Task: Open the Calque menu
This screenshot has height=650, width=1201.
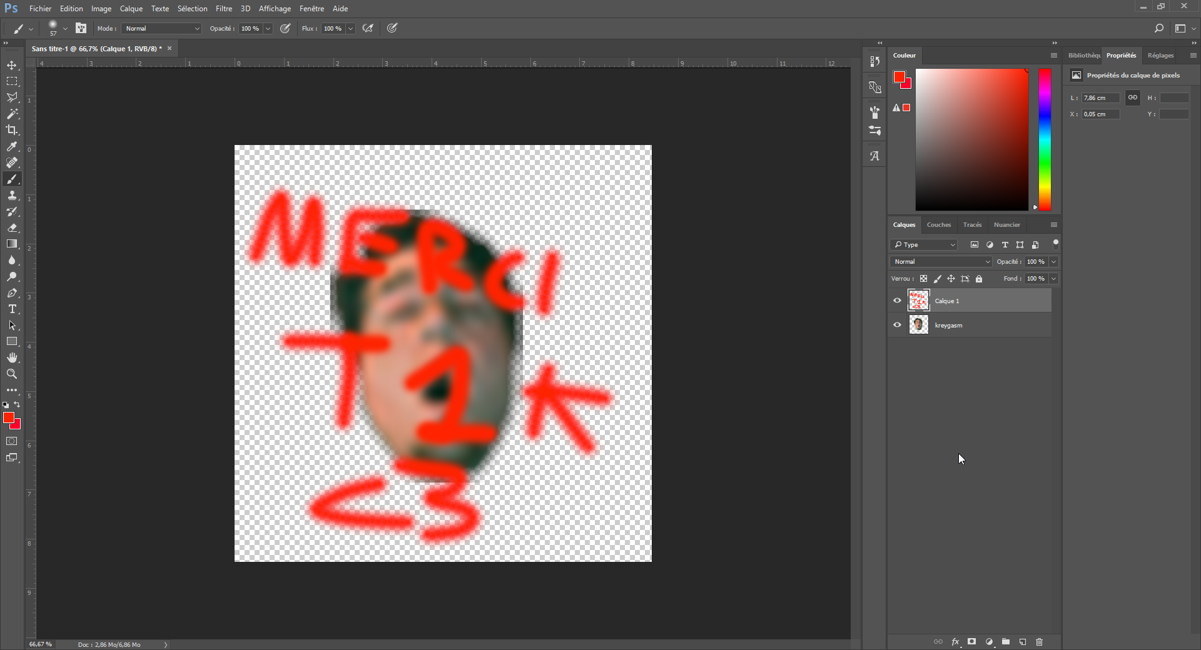Action: pyautogui.click(x=131, y=9)
